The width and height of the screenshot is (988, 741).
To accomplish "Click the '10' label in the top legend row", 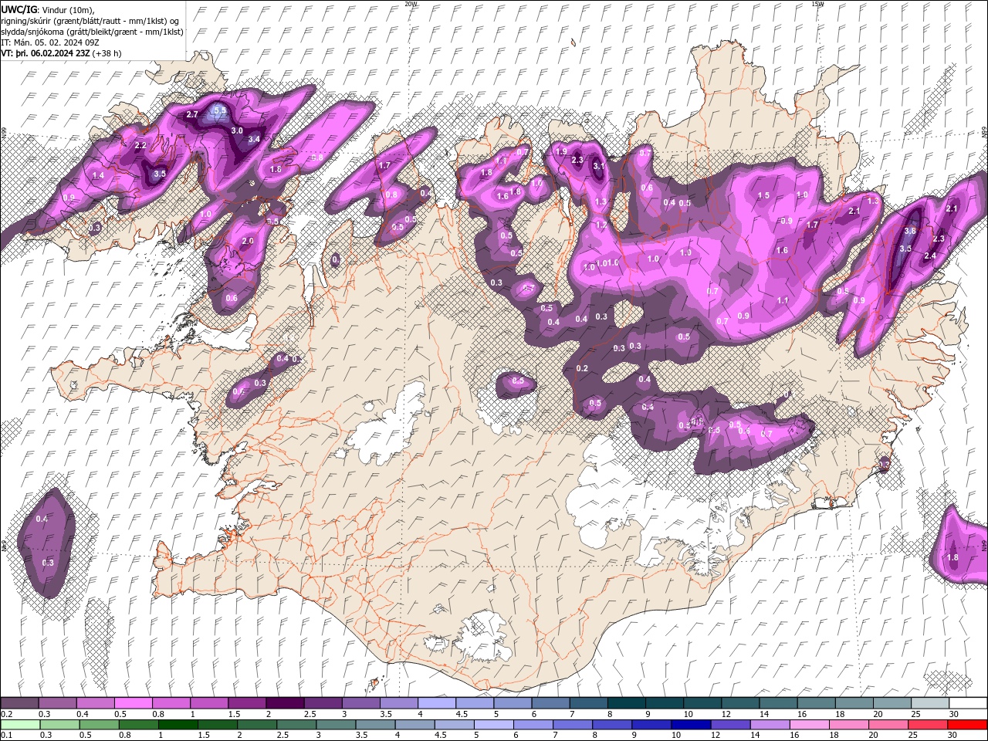I will 689,714.
